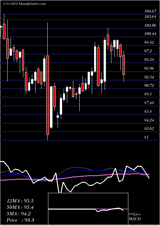Select the 87.48 price axis label
The image size is (160, 225).
[x=149, y=103]
